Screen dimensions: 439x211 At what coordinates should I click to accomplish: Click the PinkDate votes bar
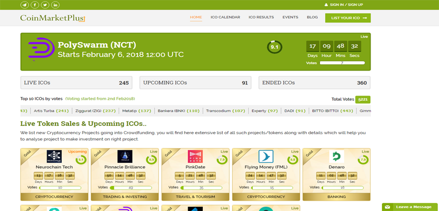pyautogui.click(x=201, y=188)
